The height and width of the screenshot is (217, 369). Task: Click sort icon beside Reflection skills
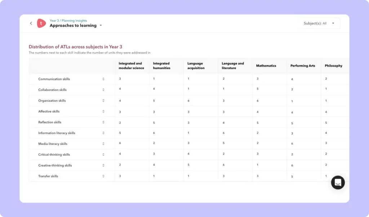pos(103,122)
